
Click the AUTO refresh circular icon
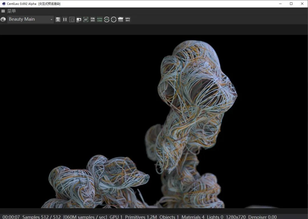point(107,19)
